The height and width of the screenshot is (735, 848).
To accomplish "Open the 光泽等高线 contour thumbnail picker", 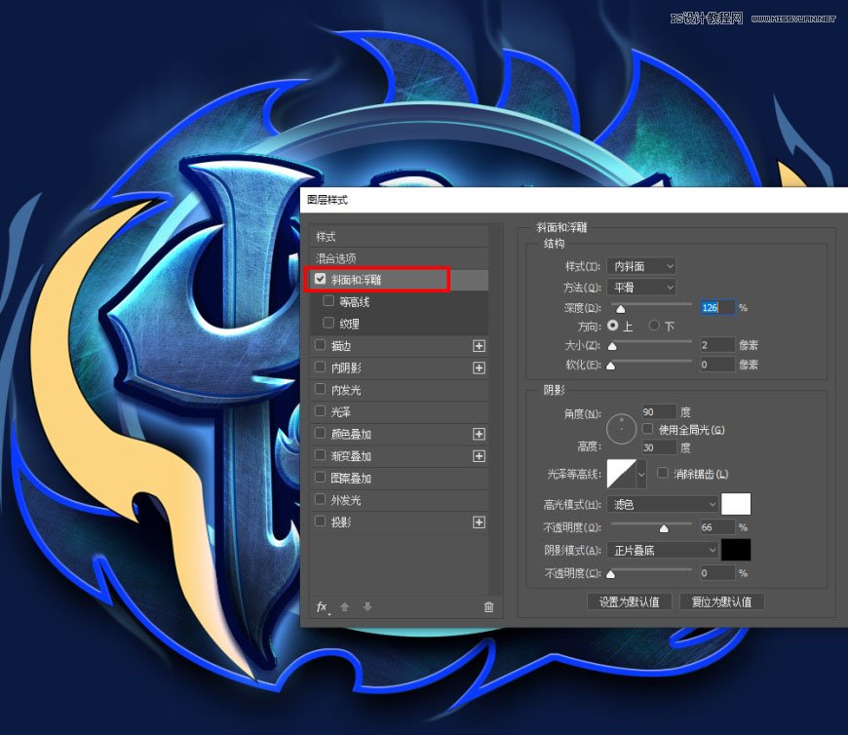I will pyautogui.click(x=624, y=474).
